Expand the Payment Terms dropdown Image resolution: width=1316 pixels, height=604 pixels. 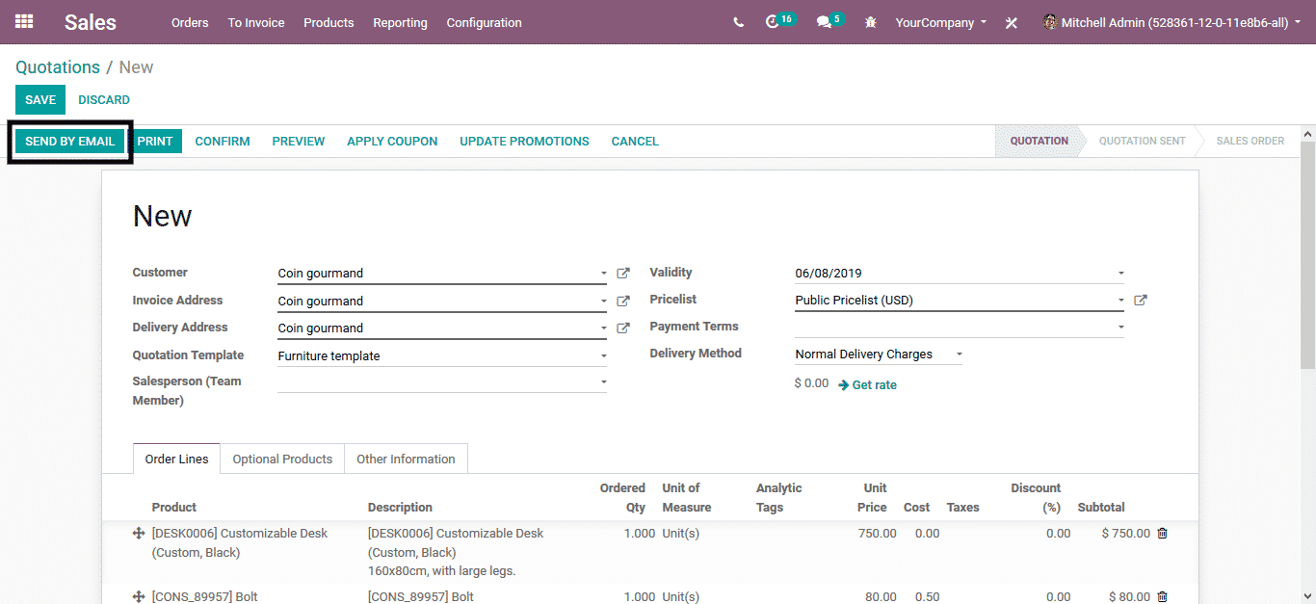tap(1120, 328)
